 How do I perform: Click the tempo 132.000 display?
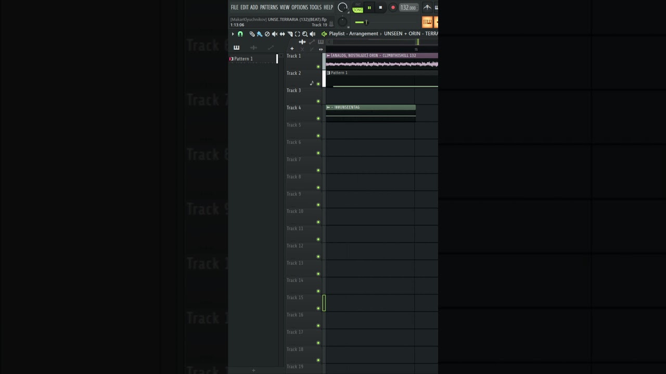pos(408,7)
